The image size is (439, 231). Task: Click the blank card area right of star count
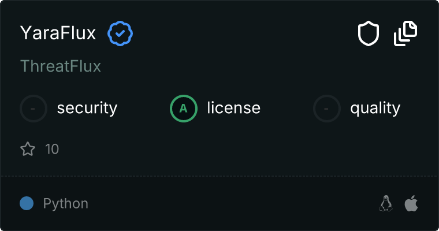231,150
